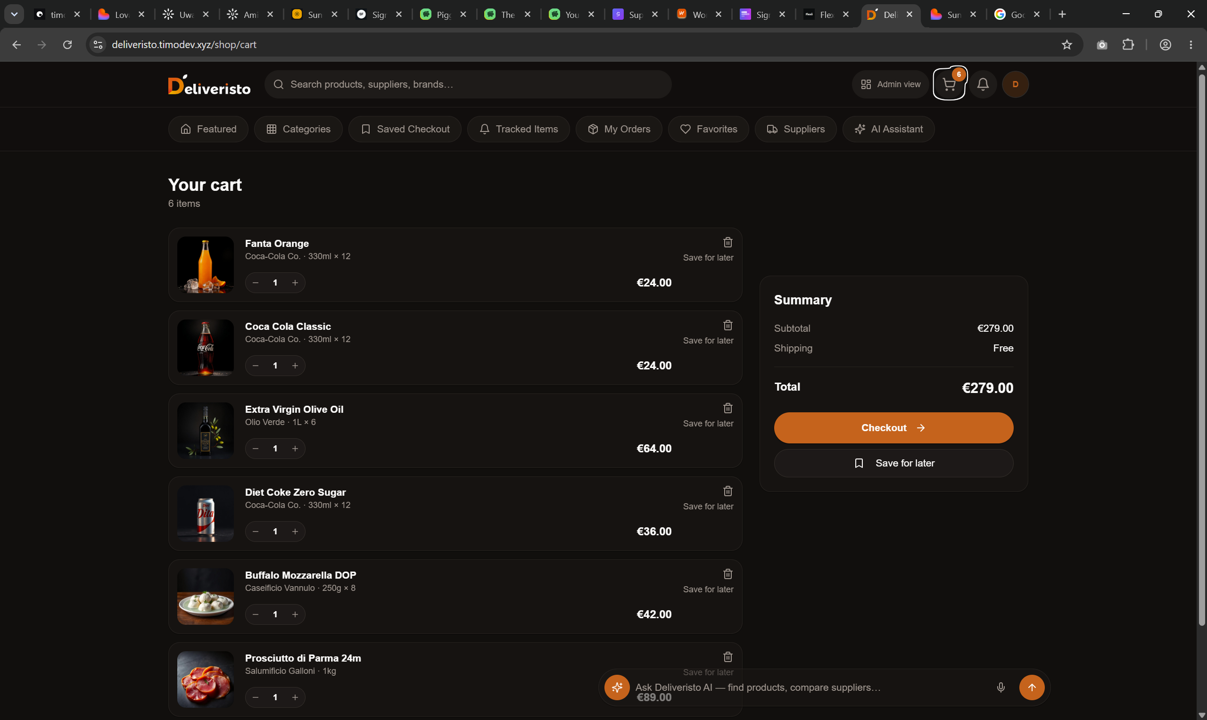This screenshot has height=720, width=1207.
Task: Switch to Admin view
Action: click(x=891, y=84)
